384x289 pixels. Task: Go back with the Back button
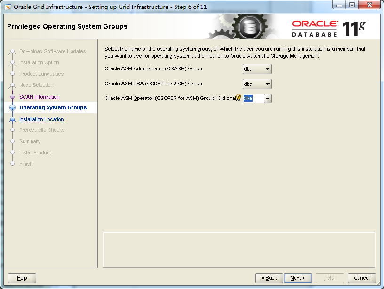tap(269, 278)
